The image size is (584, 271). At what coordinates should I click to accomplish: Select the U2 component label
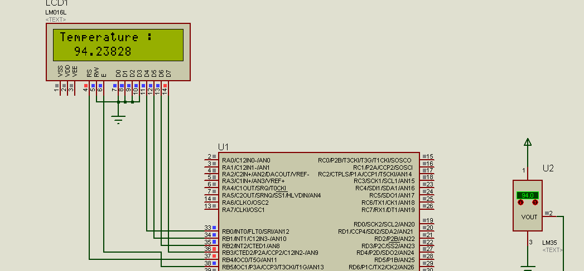point(548,169)
